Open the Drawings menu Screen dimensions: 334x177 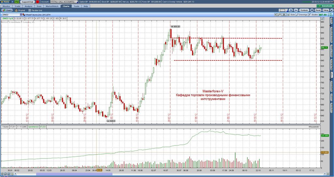[x=302, y=15]
